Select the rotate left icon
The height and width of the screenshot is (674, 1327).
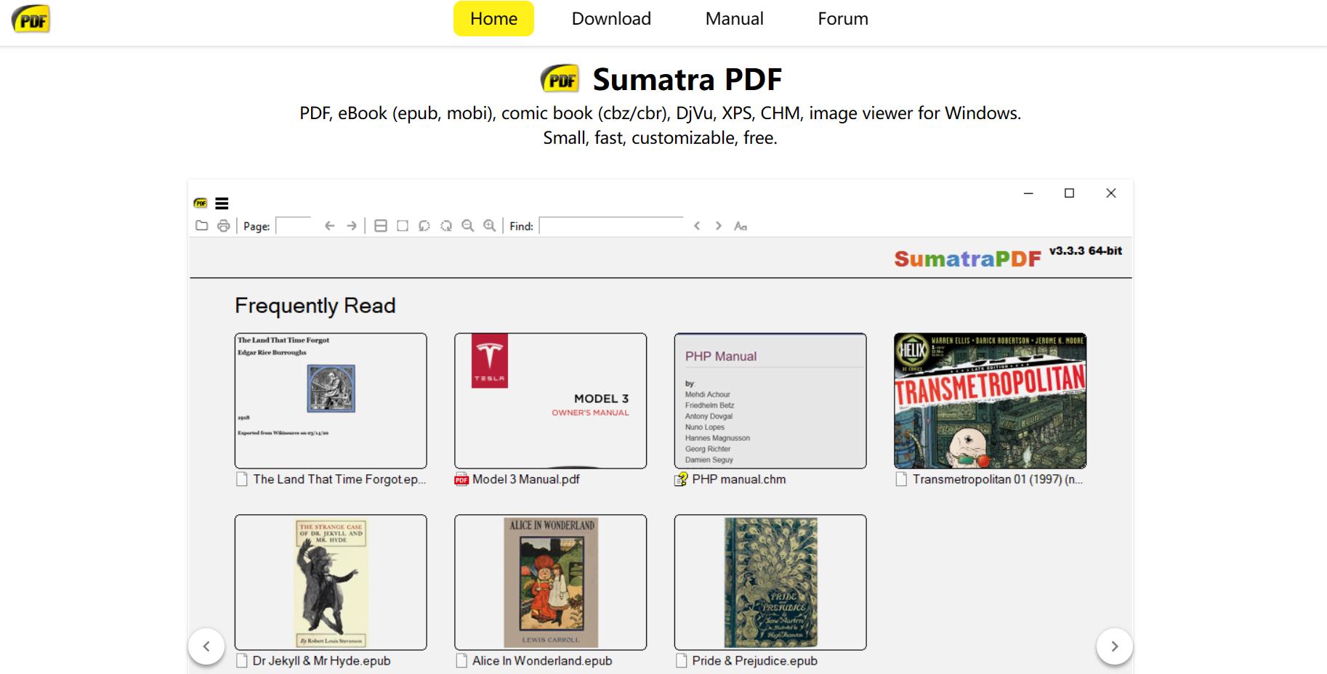[x=424, y=226]
